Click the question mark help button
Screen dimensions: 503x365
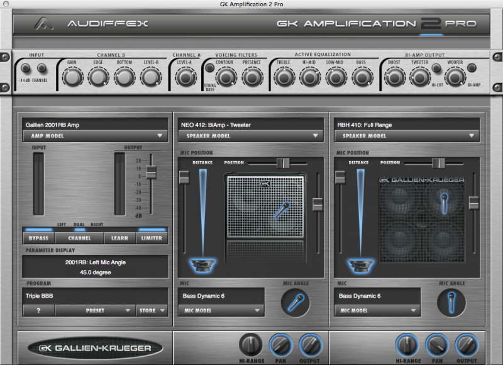tap(38, 310)
